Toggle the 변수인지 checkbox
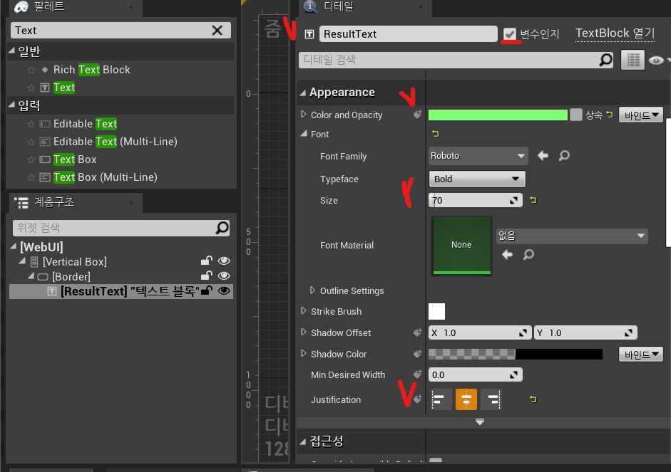Screen dimensions: 671x472 [509, 33]
